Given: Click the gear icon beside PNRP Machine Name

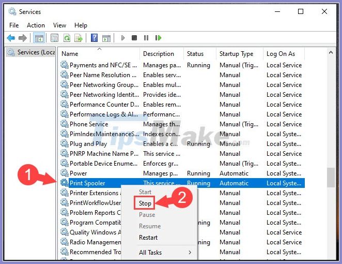Looking at the screenshot, I should (x=65, y=153).
